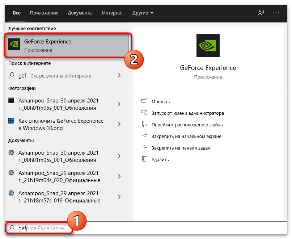Choose Закрепить на панели задач
The image size is (292, 239).
181,148
